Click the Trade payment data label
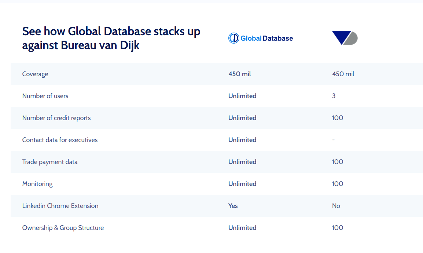Image resolution: width=423 pixels, height=253 pixels. tap(50, 162)
